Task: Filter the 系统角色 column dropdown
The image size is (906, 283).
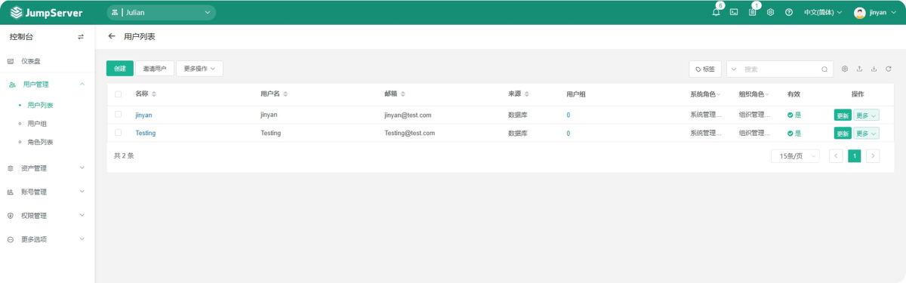Action: [x=719, y=95]
